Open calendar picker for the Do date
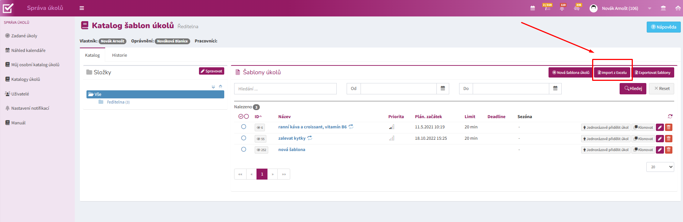The image size is (683, 222). [555, 89]
